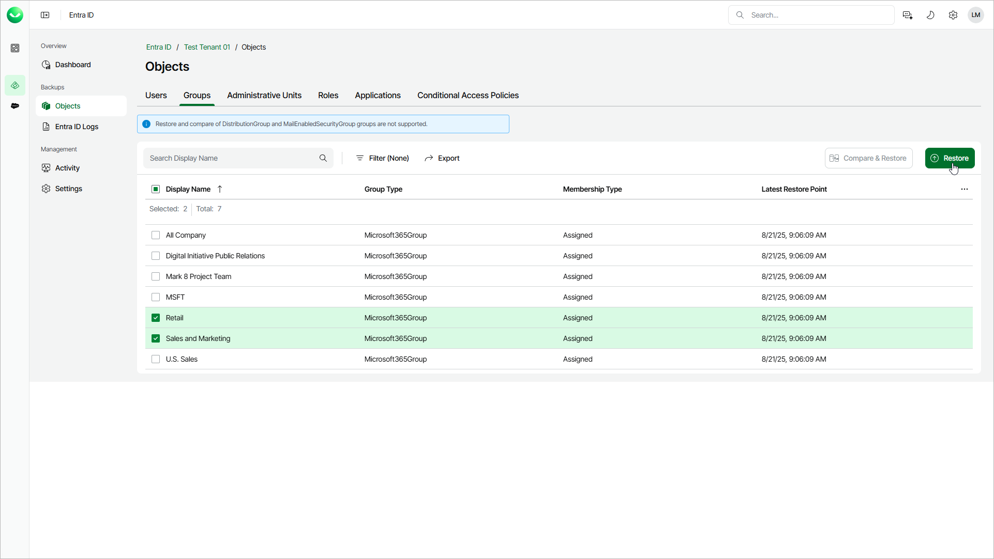The height and width of the screenshot is (559, 994).
Task: Click the Entra ID diamond rail icon
Action: pyautogui.click(x=15, y=85)
